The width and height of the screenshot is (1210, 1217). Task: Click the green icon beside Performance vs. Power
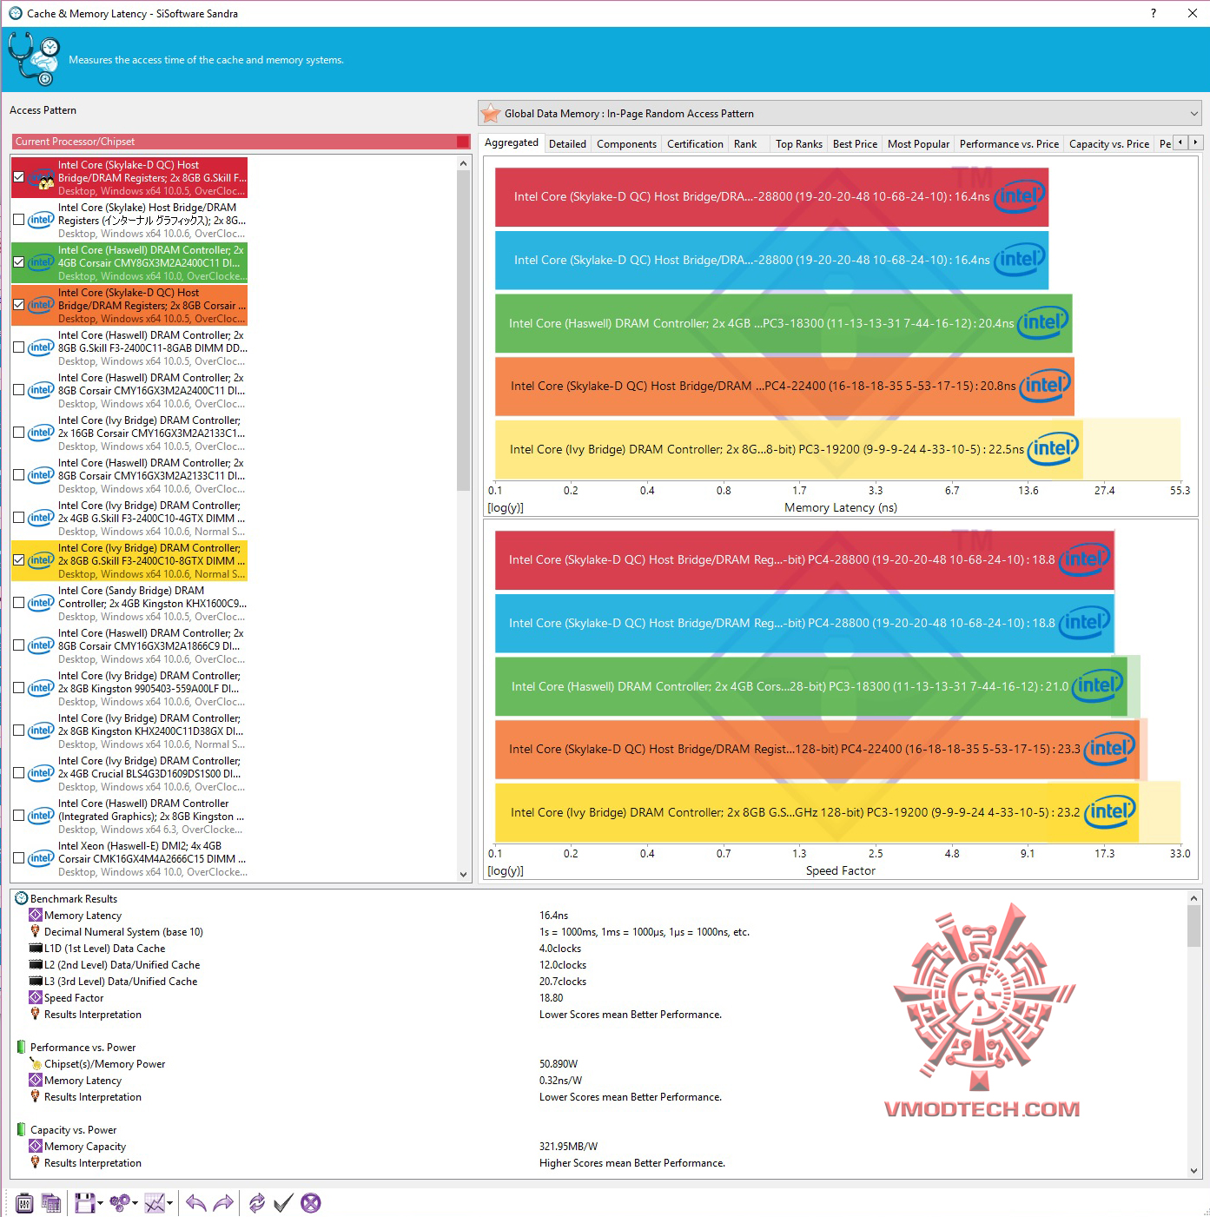click(x=22, y=1048)
